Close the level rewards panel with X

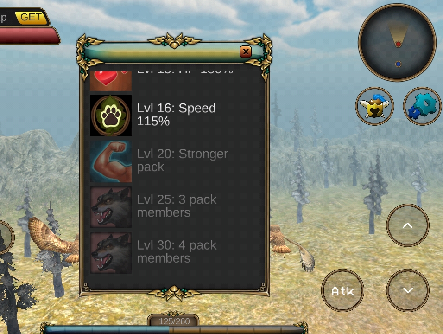(246, 52)
